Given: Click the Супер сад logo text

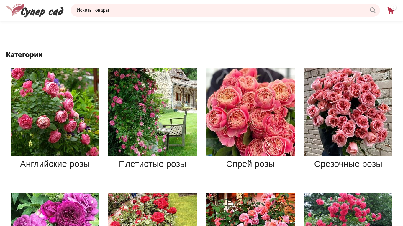Looking at the screenshot, I should 42,11.
